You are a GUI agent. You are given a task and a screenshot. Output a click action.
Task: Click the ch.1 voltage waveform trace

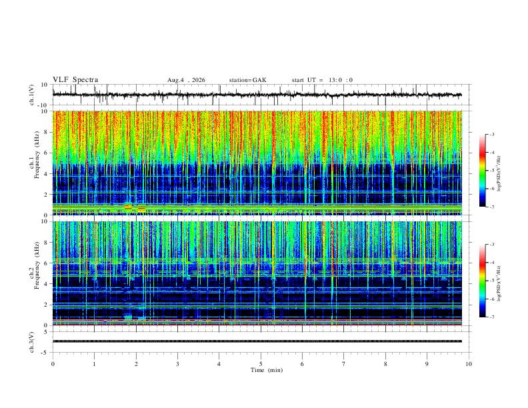click(257, 95)
